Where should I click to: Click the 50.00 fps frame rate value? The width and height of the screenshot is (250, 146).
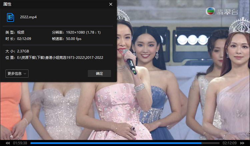click(x=73, y=38)
